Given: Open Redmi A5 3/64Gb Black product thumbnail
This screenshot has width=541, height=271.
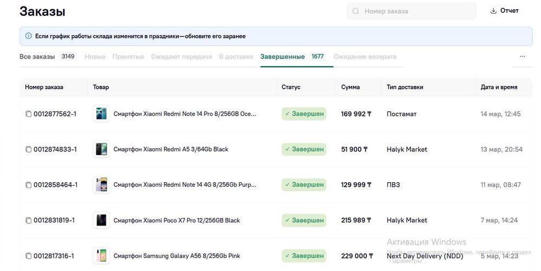Looking at the screenshot, I should coord(102,149).
